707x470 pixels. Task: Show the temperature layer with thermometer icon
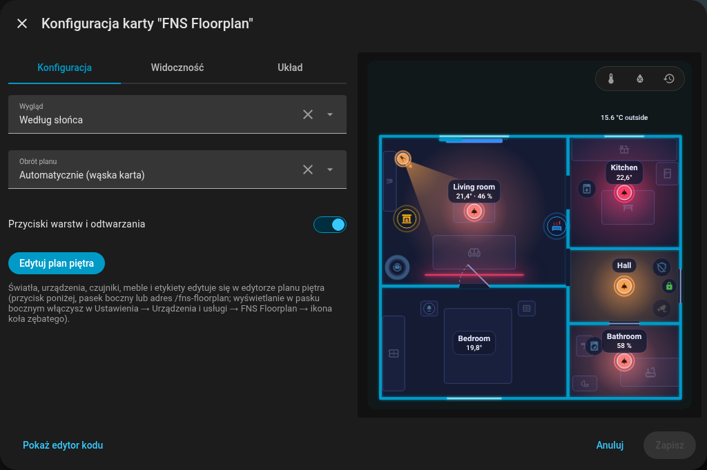(x=611, y=79)
